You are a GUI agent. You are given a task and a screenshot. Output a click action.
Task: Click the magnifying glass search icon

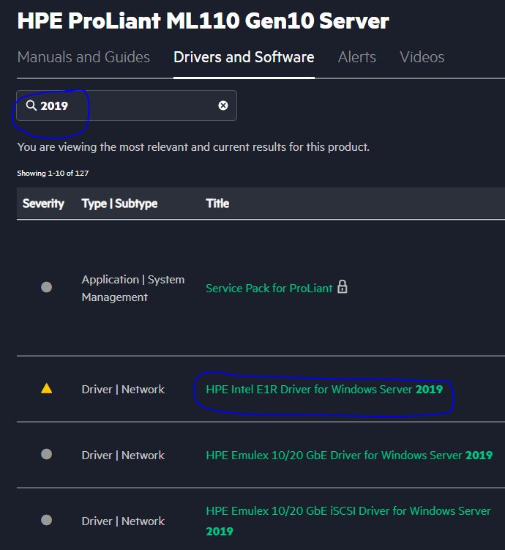(31, 106)
